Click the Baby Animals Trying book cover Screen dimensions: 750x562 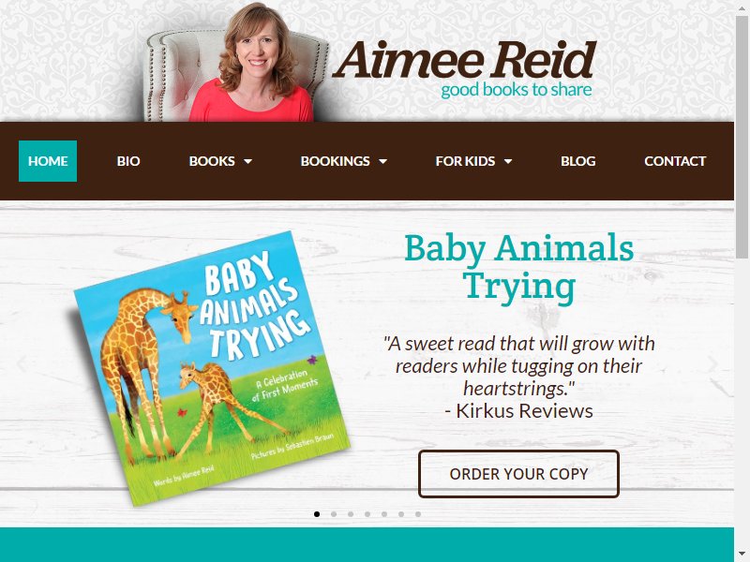[x=210, y=368]
